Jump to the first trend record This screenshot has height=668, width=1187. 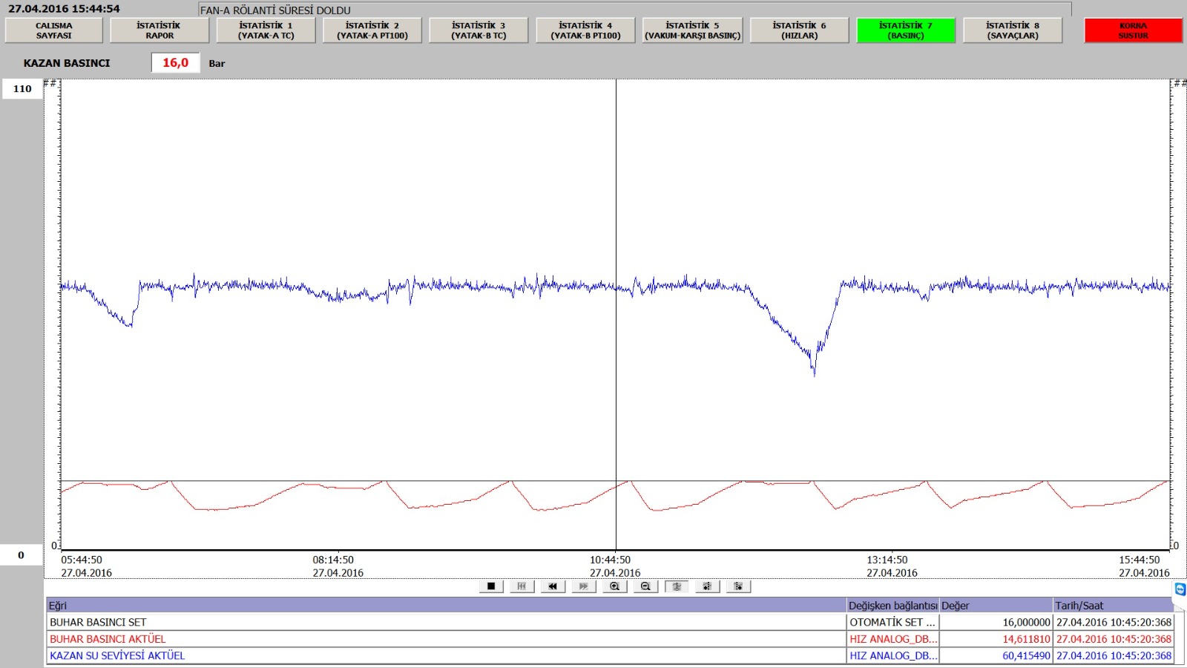522,586
